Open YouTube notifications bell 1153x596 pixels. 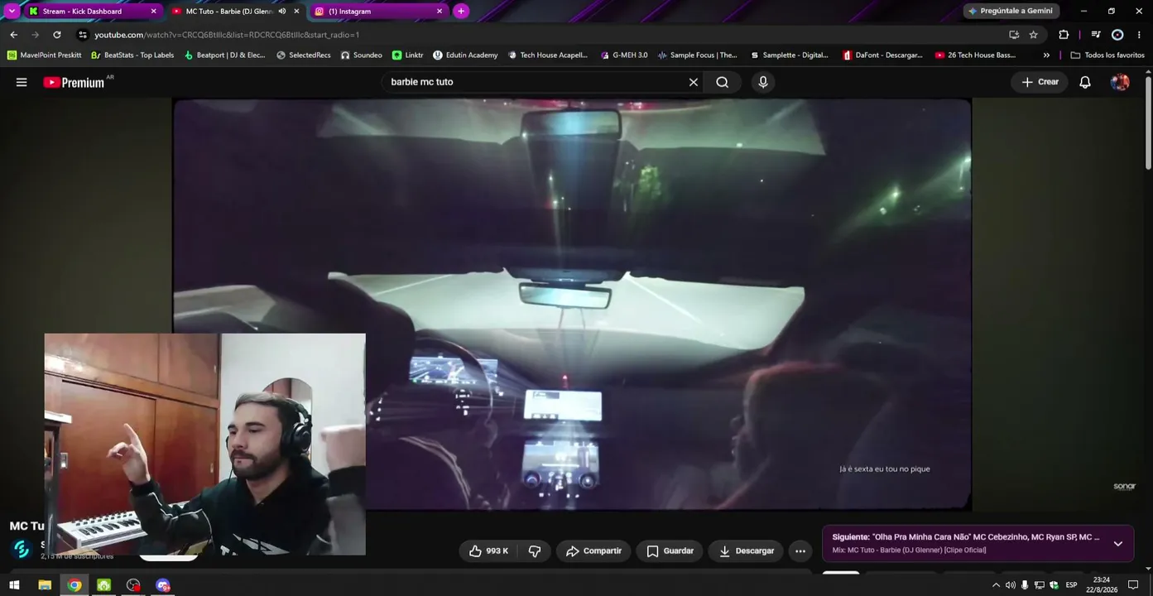pos(1085,82)
